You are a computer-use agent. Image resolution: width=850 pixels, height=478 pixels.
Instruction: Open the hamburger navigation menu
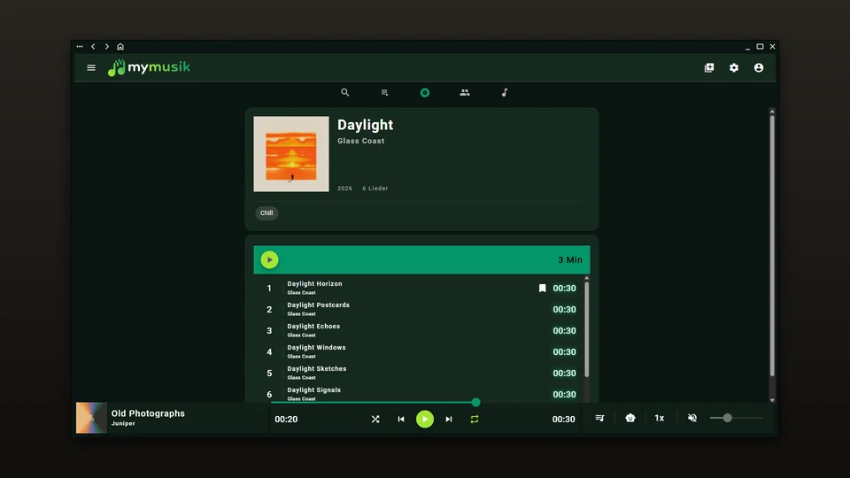[91, 68]
